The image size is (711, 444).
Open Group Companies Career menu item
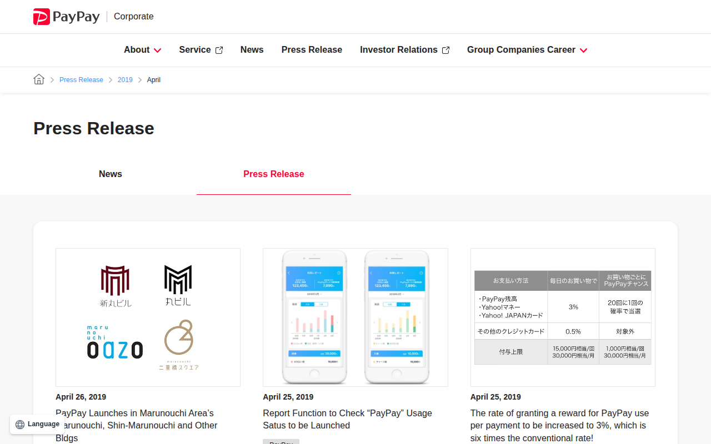(x=527, y=50)
